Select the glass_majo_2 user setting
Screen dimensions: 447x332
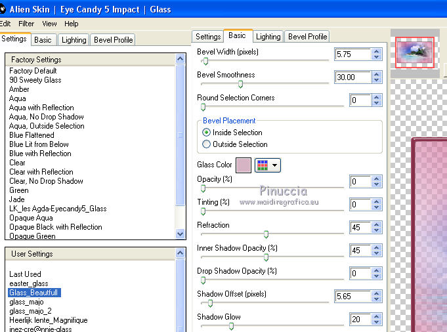(30, 311)
